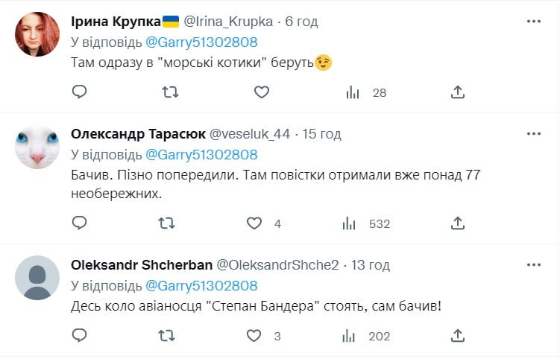560x359 pixels.
Task: Share Ірина Крупка's tweet
Action: tap(459, 92)
